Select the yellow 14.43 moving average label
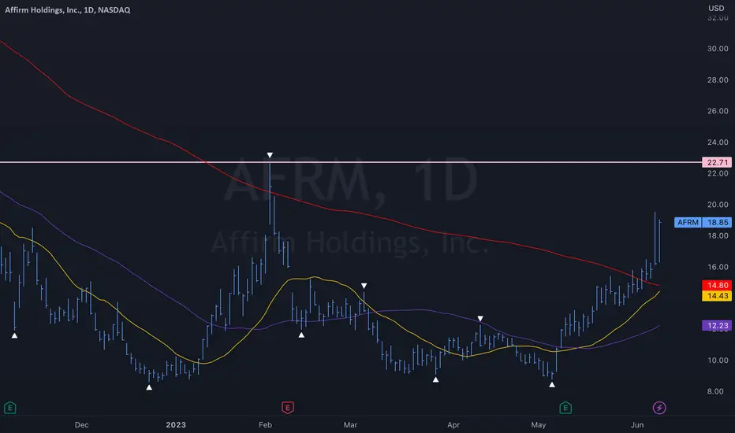The image size is (735, 433). 717,296
